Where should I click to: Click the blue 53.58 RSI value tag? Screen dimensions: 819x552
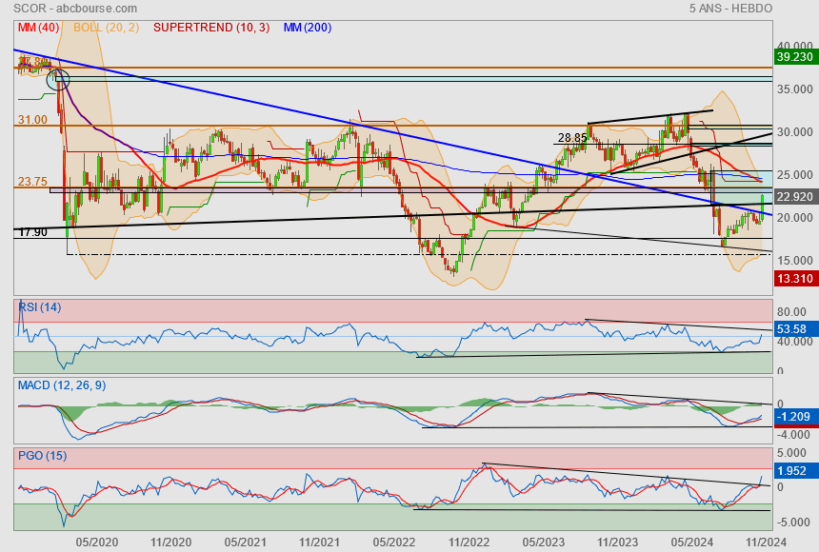(794, 329)
